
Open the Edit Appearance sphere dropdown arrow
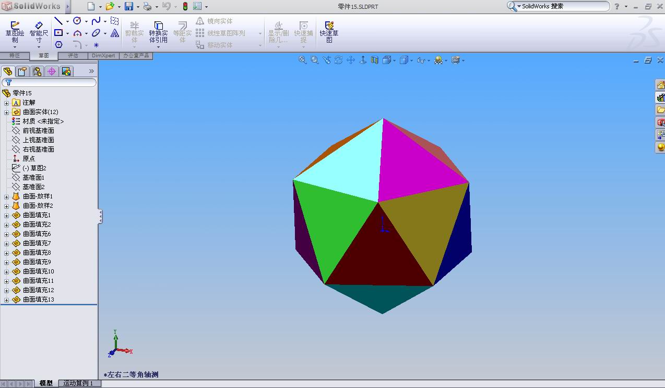pos(446,60)
